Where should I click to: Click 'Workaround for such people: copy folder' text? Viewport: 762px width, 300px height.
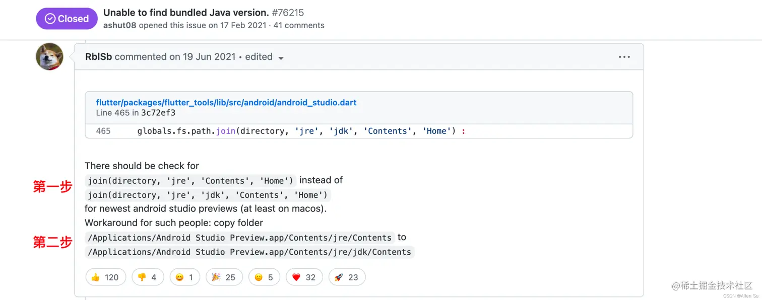click(x=174, y=222)
